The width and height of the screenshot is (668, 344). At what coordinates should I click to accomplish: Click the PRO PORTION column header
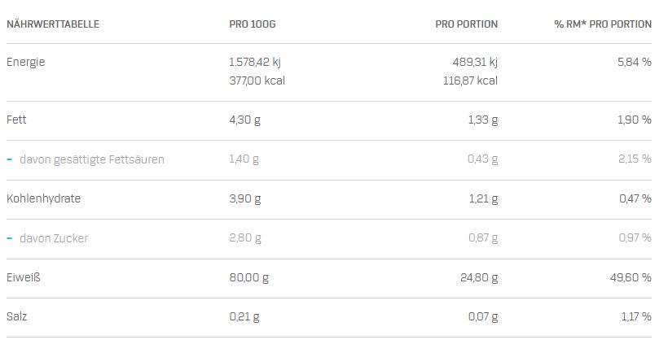tap(466, 24)
